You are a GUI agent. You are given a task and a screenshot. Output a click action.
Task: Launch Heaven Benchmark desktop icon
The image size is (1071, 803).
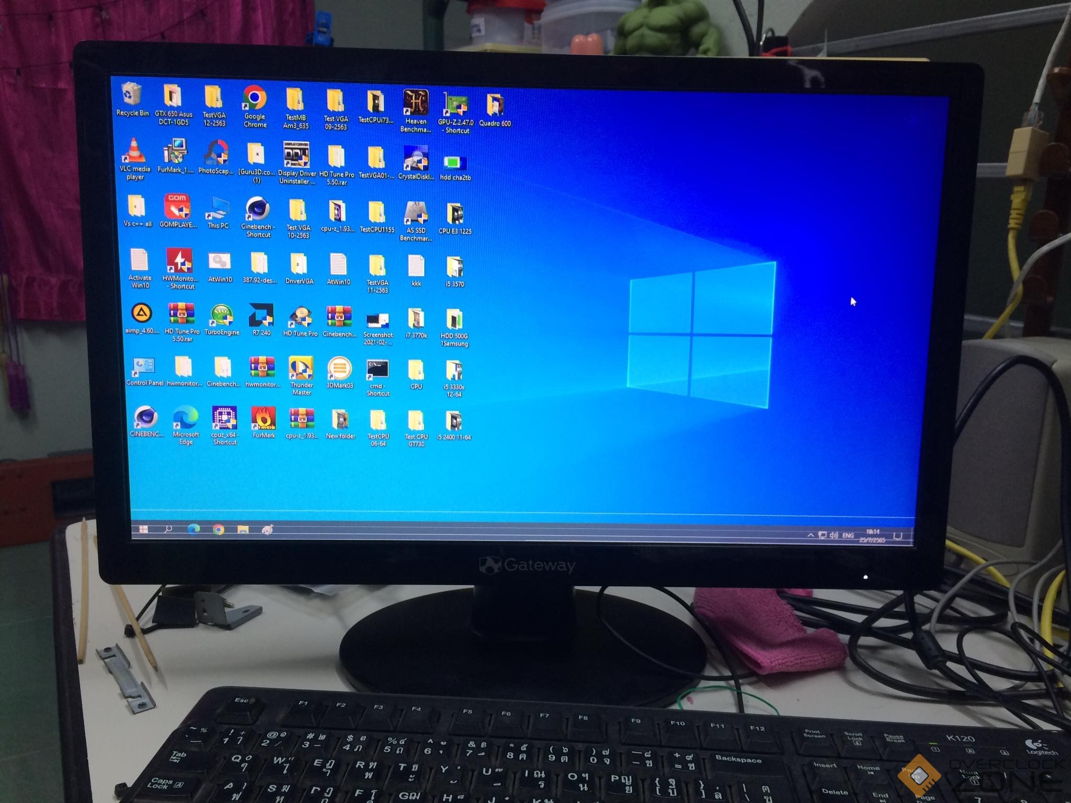(x=416, y=103)
